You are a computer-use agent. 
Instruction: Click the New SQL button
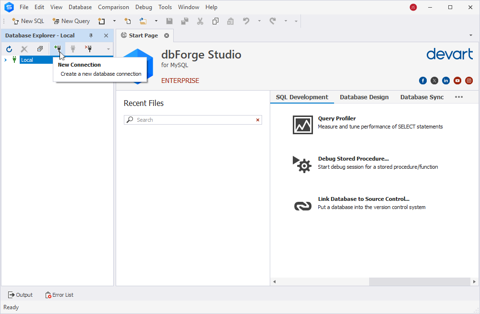coord(28,21)
